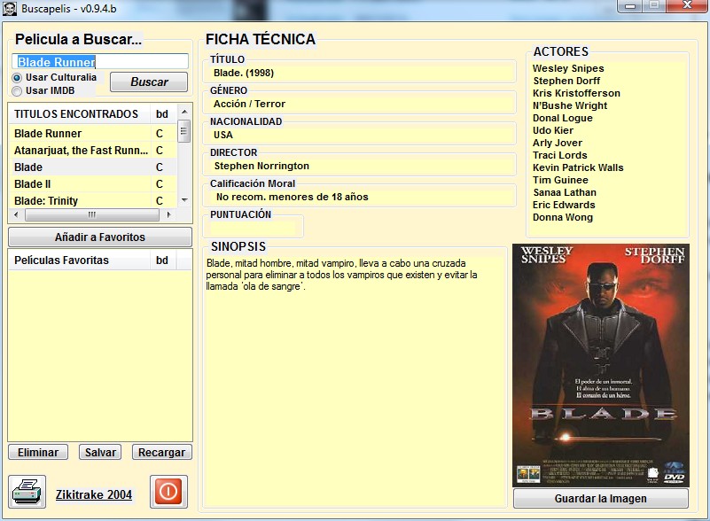Click the horizontal scrollbar thumb of titles list
710x521 pixels.
point(92,214)
